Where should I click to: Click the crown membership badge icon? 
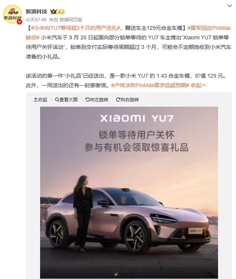(x=53, y=12)
